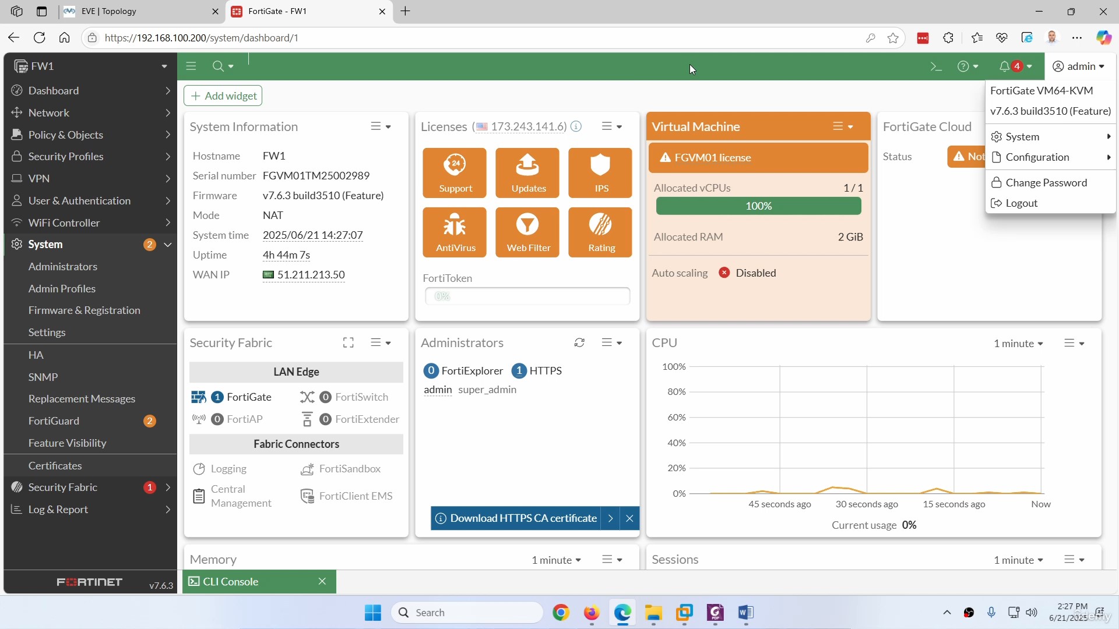
Task: Open Administrators widget options menu
Action: click(x=612, y=343)
